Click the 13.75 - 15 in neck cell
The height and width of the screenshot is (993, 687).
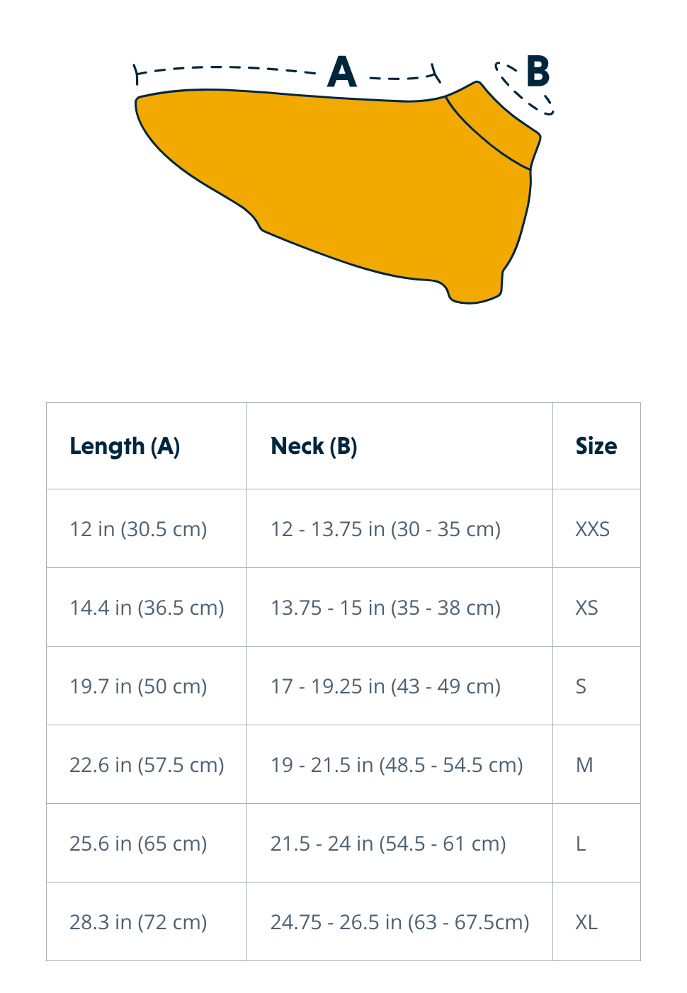[385, 608]
